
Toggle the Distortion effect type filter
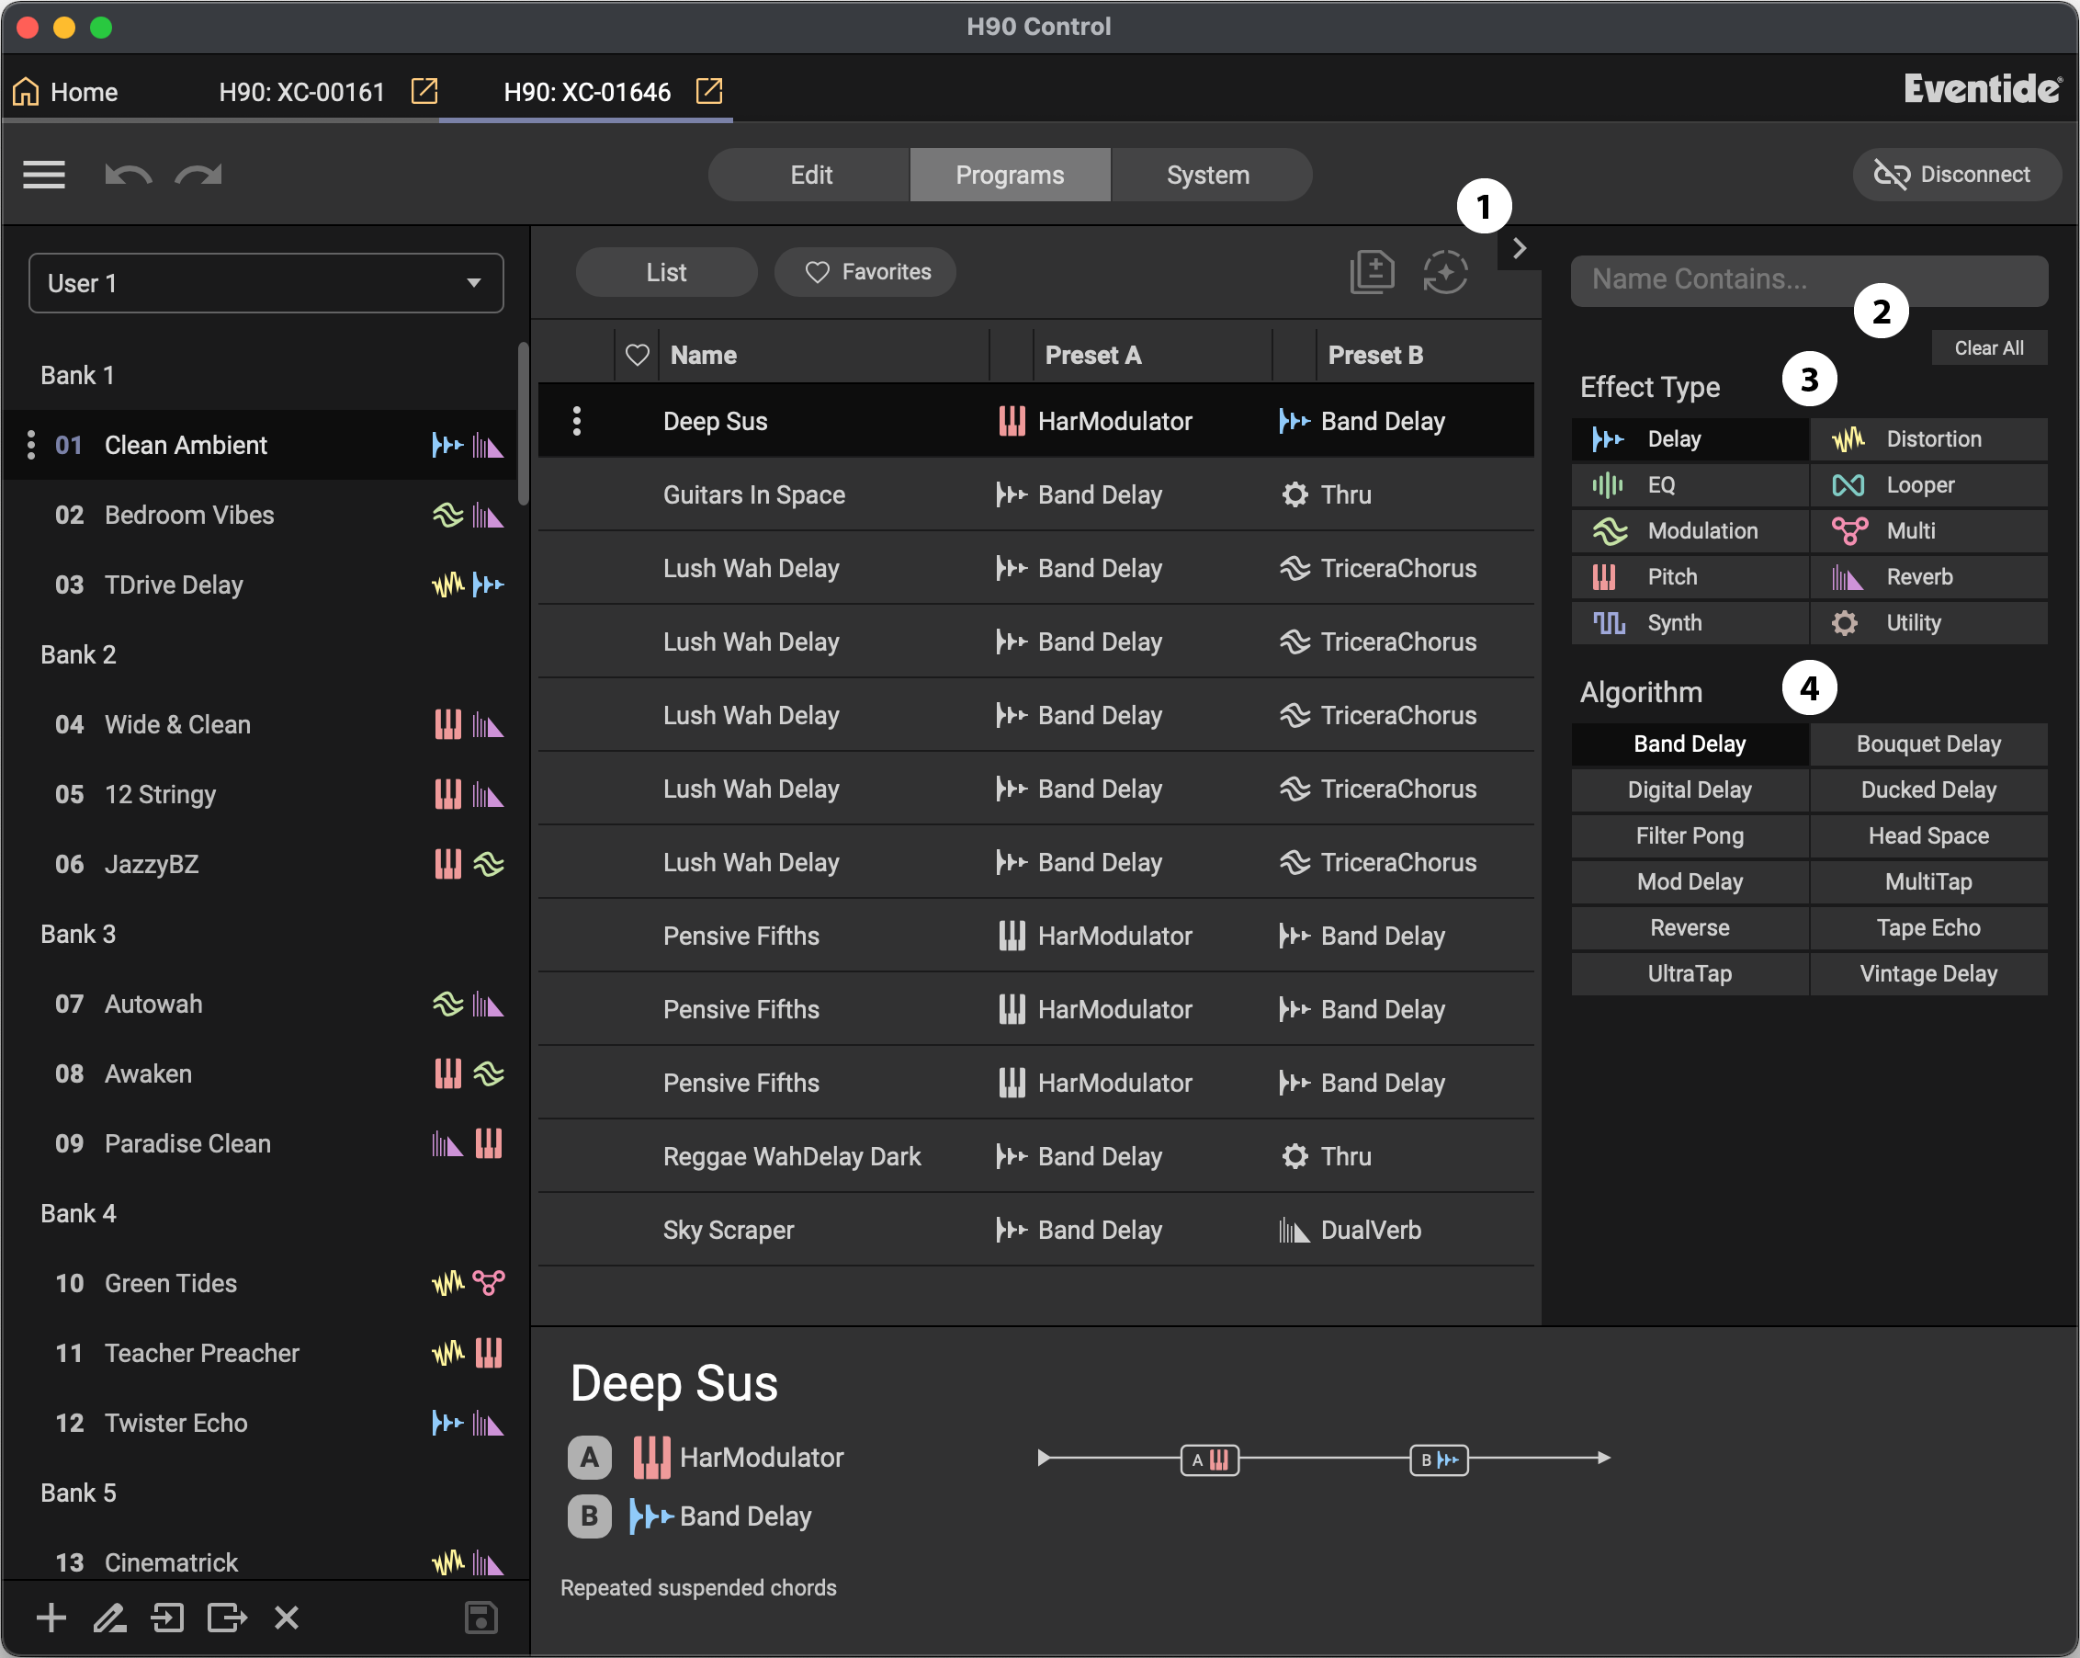click(x=1928, y=439)
